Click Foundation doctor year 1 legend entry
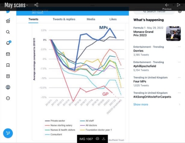 pyautogui.click(x=96, y=130)
